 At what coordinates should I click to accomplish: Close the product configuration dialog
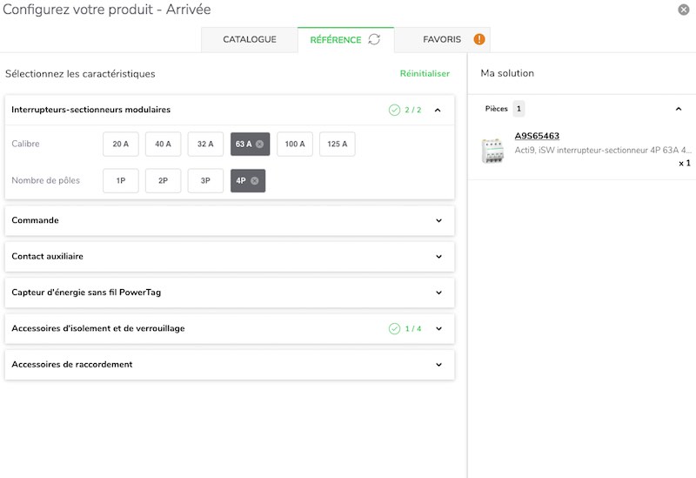click(684, 10)
